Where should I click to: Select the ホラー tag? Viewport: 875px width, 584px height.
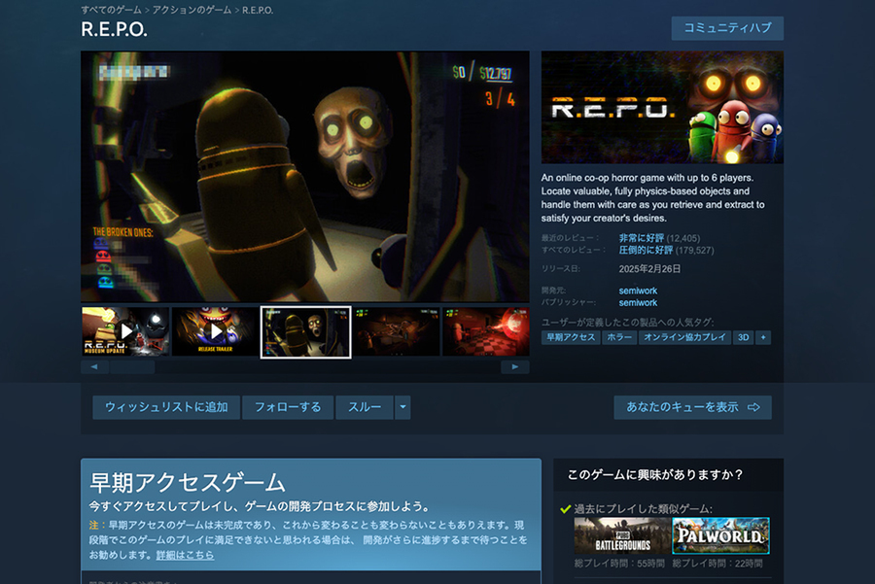619,337
